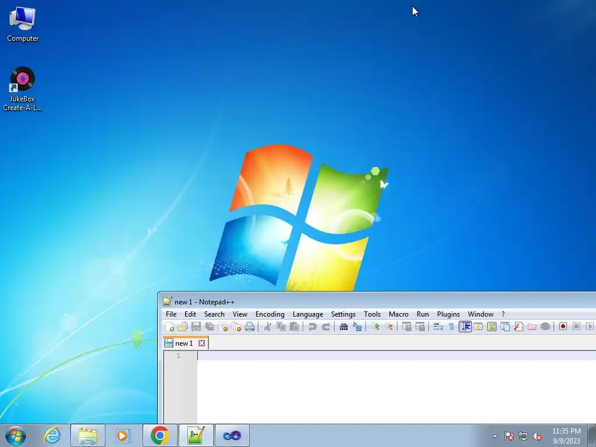This screenshot has height=447, width=596.
Task: Toggle the Word wrap toolbar icon
Action: [x=438, y=327]
